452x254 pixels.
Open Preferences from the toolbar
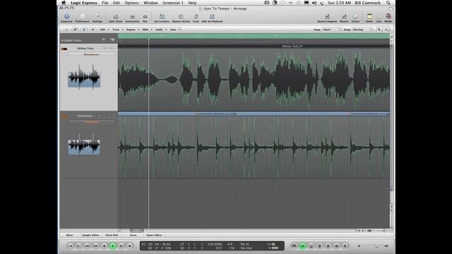coord(83,18)
